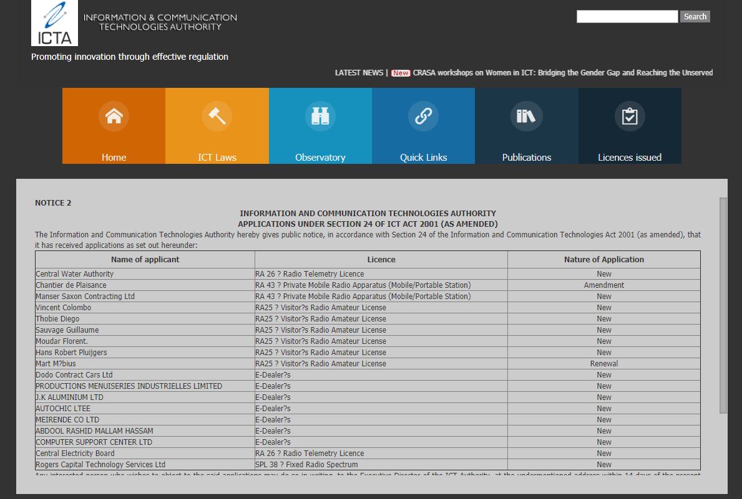Click the Information & Communication Technologies Authority title
Image resolution: width=742 pixels, height=499 pixels.
pos(160,22)
